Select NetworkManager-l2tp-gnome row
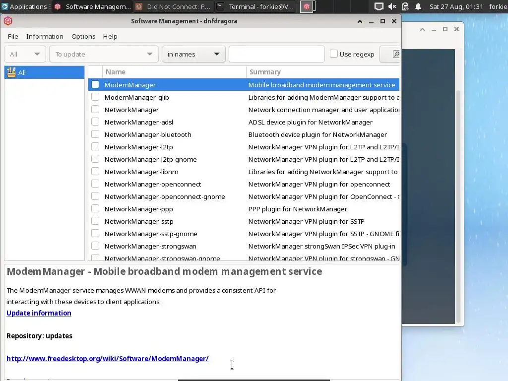 [x=244, y=159]
